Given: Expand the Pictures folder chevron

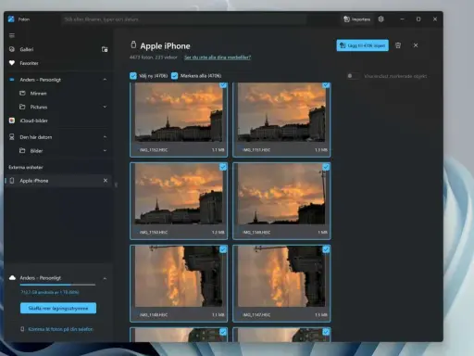Looking at the screenshot, I should coord(105,107).
